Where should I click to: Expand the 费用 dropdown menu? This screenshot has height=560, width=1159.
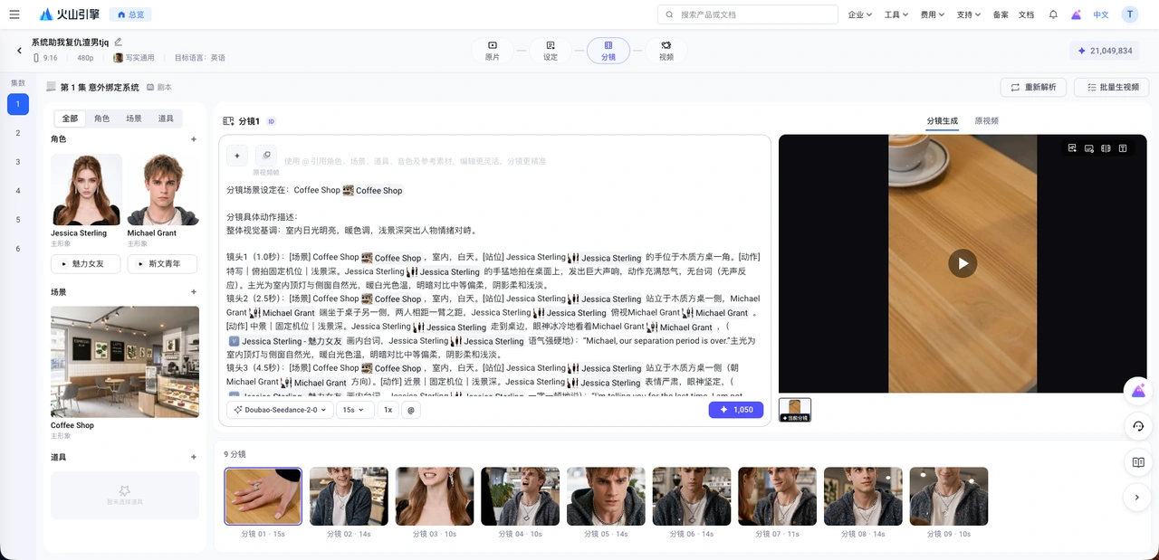[x=933, y=14]
